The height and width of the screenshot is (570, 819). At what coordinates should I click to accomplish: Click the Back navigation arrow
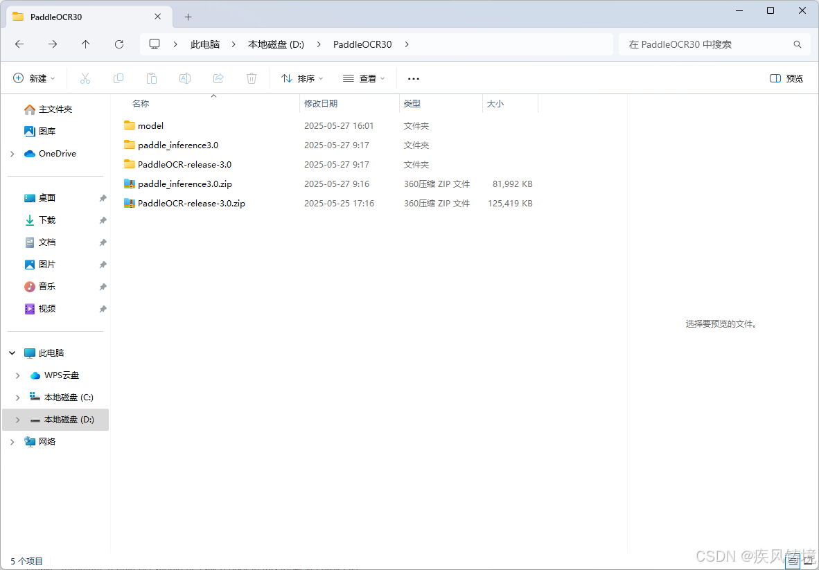[x=19, y=44]
